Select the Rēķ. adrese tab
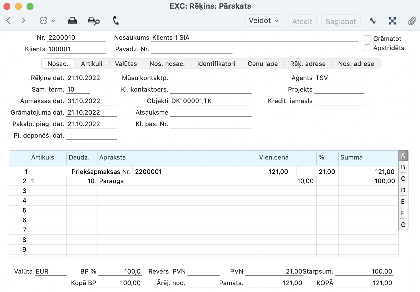The height and width of the screenshot is (292, 420). tap(307, 64)
